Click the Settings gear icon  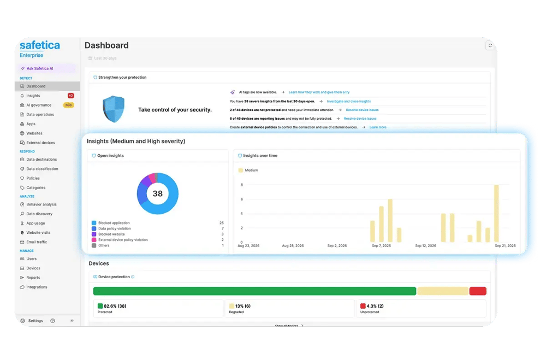click(x=22, y=321)
